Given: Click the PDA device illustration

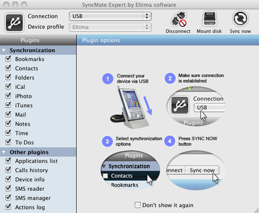Looking at the screenshot, I should click(x=130, y=107).
